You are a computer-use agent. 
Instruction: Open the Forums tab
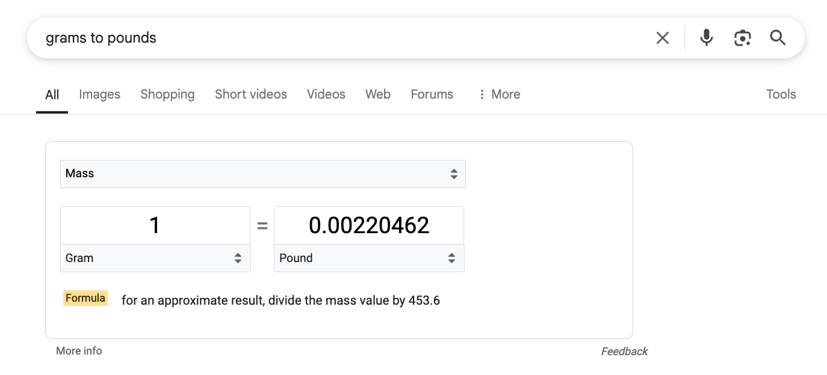pyautogui.click(x=432, y=94)
